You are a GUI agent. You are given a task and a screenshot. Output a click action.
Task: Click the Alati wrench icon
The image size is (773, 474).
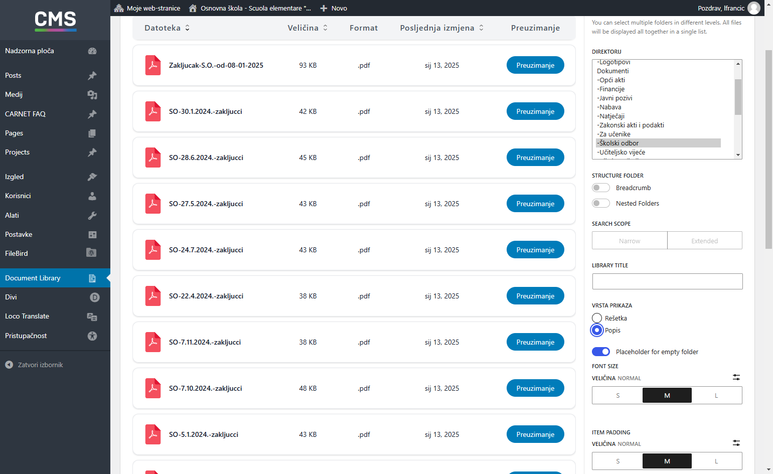pos(92,216)
